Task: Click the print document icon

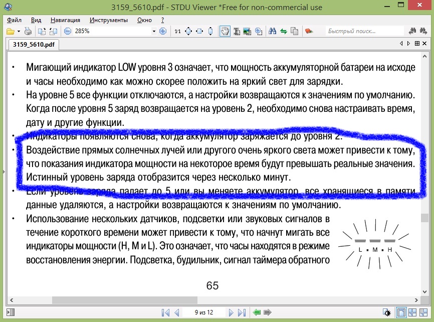Action: click(x=28, y=31)
